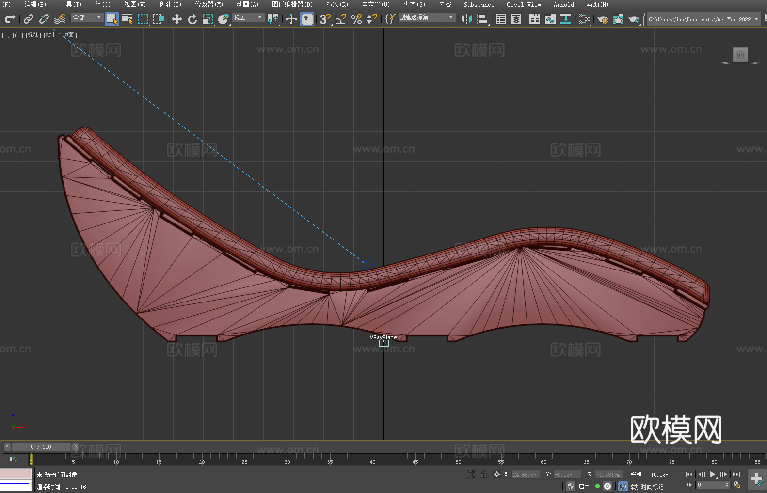The height and width of the screenshot is (493, 767).
Task: Toggle Window/Crossing selection mode
Action: click(159, 19)
